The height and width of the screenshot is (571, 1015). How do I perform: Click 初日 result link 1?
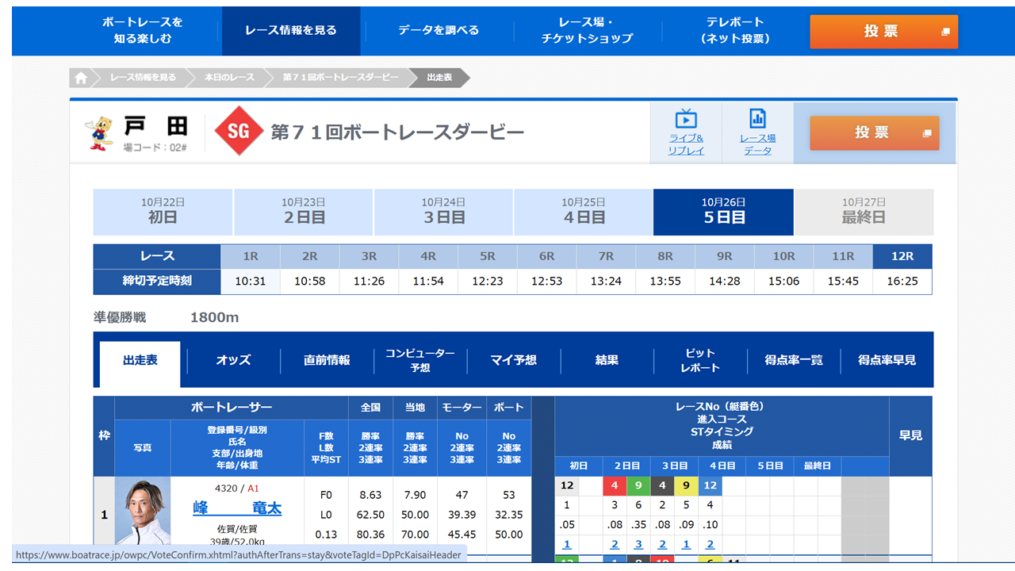pos(567,544)
